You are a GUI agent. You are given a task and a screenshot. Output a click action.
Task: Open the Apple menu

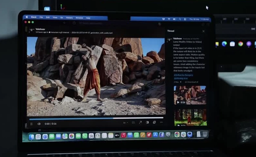(x=26, y=17)
